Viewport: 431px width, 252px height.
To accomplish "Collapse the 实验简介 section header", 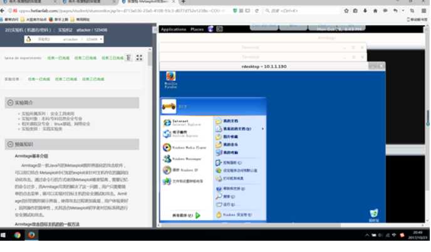I will [72, 103].
